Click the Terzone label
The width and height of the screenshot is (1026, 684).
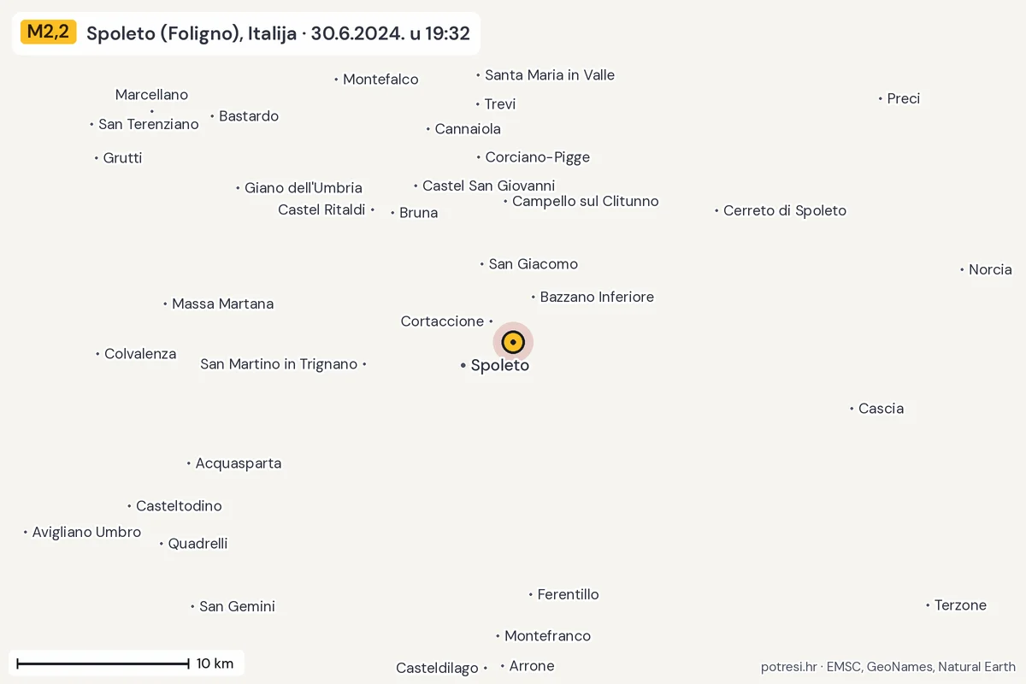pyautogui.click(x=960, y=605)
